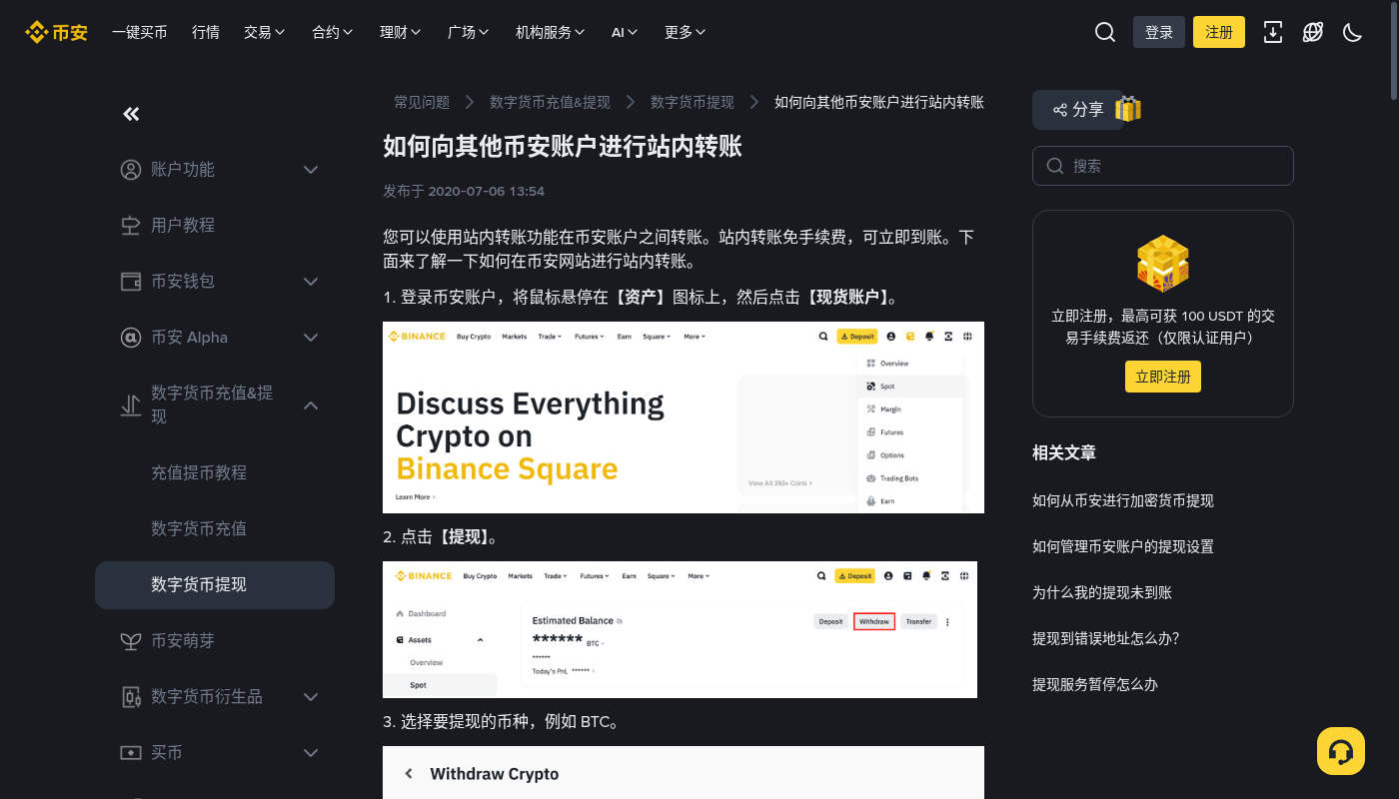Go to 常见问题 breadcrumb
The width and height of the screenshot is (1399, 799).
tap(422, 102)
